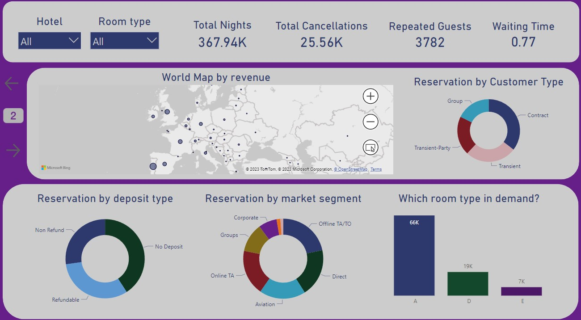Click the Terms link on the map
Viewport: 581px width, 320px height.
tap(376, 169)
